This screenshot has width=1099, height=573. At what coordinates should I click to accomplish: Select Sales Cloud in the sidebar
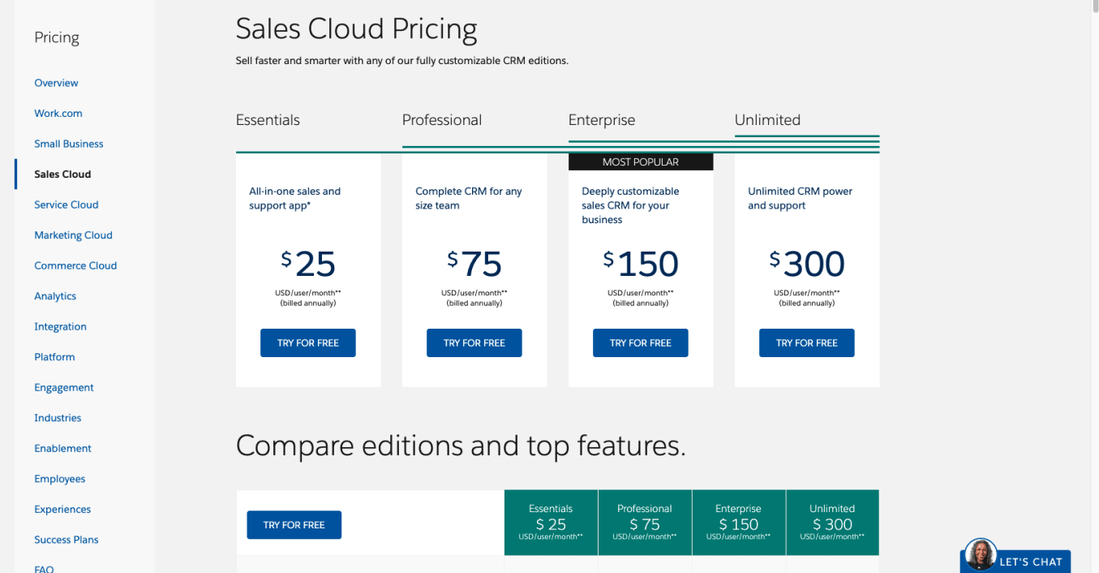62,174
